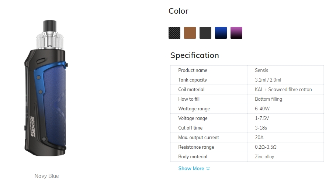The image size is (336, 186).
Task: Click the Product name table row
Action: (247, 70)
